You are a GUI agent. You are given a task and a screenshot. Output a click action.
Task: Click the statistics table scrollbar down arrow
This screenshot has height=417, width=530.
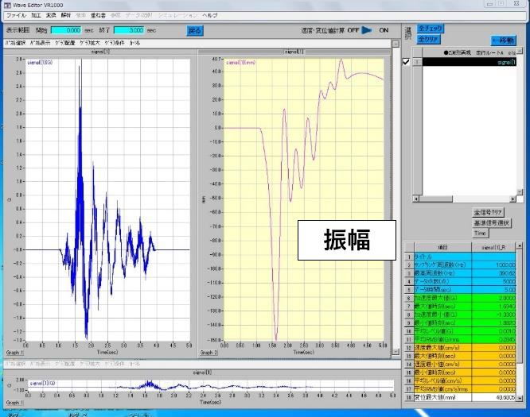pyautogui.click(x=520, y=398)
